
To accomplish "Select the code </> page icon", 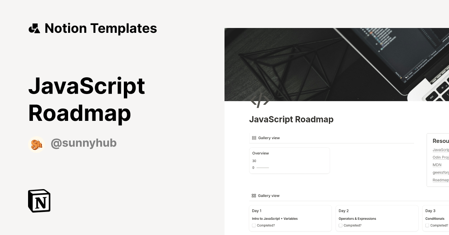I will [x=260, y=99].
